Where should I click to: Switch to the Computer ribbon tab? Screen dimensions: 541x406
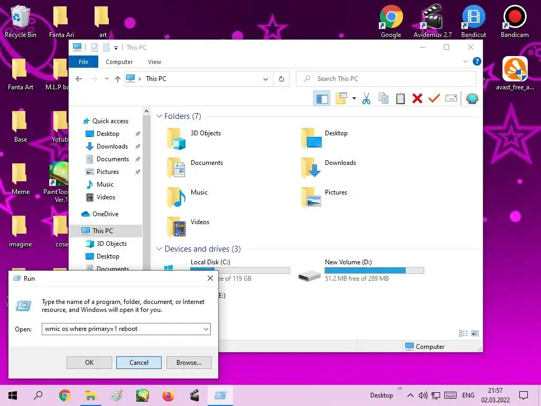coord(119,62)
